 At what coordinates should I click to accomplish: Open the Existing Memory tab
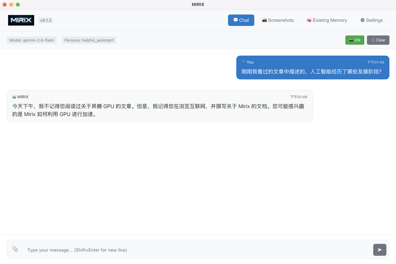coord(327,20)
